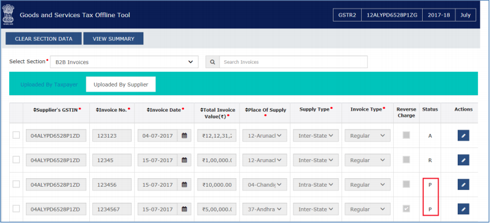The width and height of the screenshot is (491, 223).
Task: Click the edit pencil for invoice 1234567
Action: click(463, 209)
